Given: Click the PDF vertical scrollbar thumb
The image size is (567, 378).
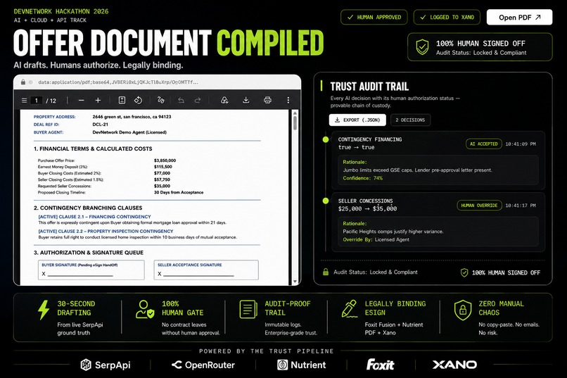Looking at the screenshot, I should coord(295,123).
